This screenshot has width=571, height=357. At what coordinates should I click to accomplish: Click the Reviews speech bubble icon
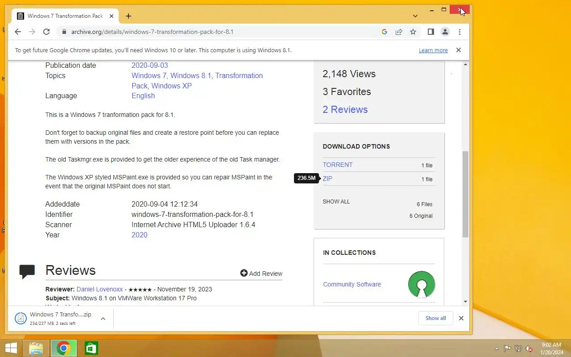(27, 271)
